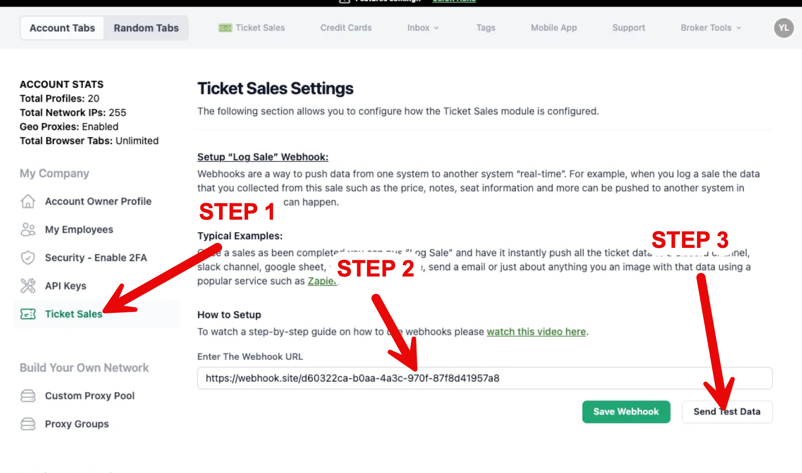This screenshot has width=802, height=473.
Task: Switch to the Random Tabs tab
Action: click(x=146, y=28)
